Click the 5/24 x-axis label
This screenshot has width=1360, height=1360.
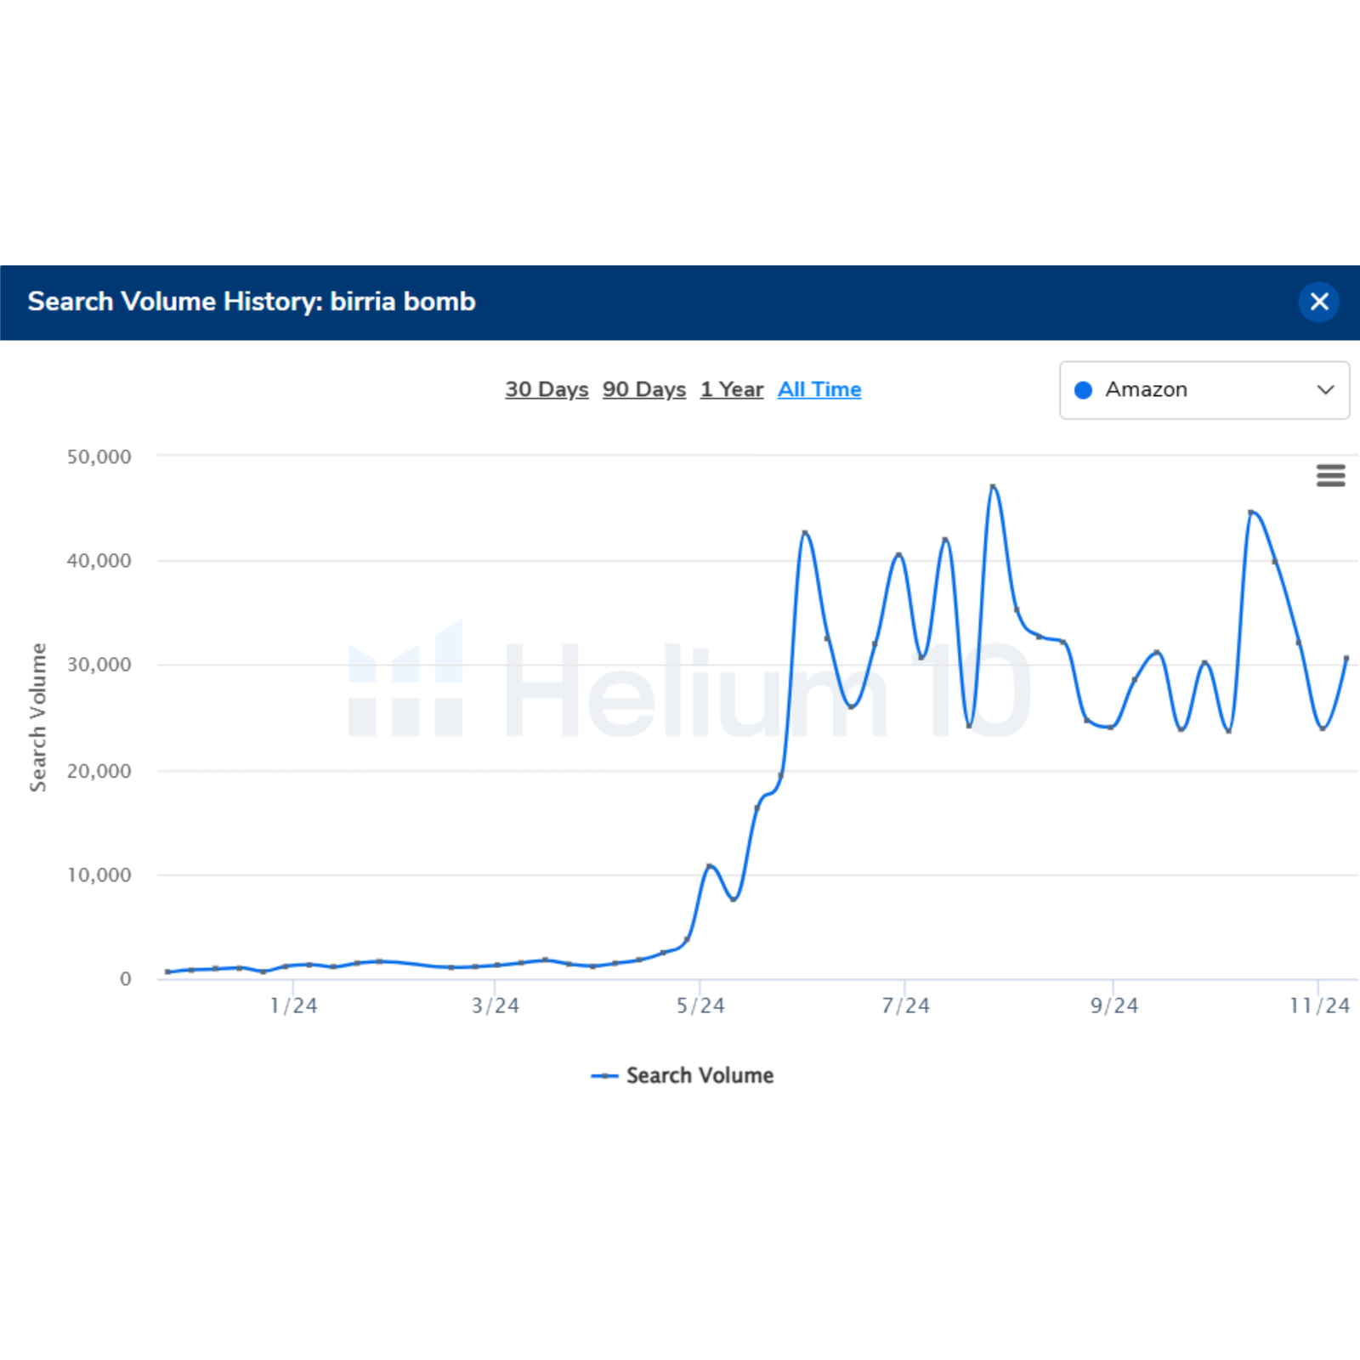pos(700,1006)
